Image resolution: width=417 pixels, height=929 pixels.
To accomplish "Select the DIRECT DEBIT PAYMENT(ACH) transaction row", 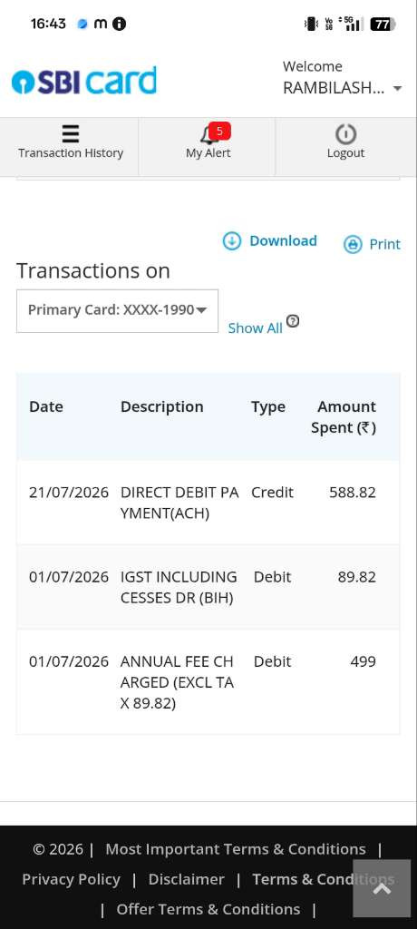I will click(x=208, y=503).
